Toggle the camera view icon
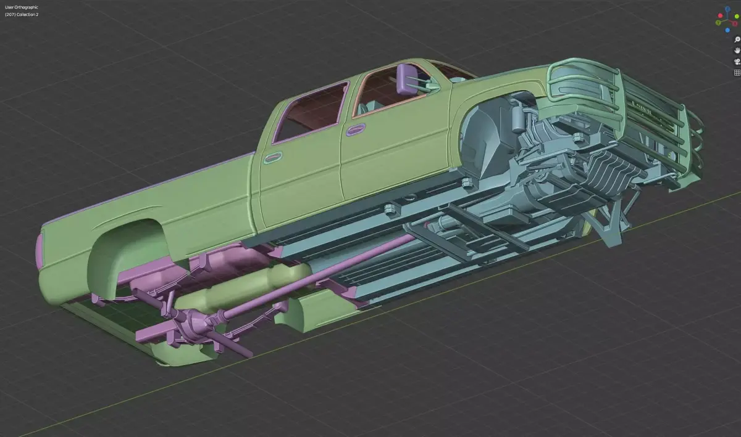The image size is (741, 437). pos(737,62)
